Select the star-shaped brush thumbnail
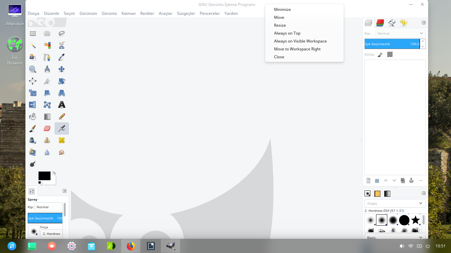 coord(415,220)
